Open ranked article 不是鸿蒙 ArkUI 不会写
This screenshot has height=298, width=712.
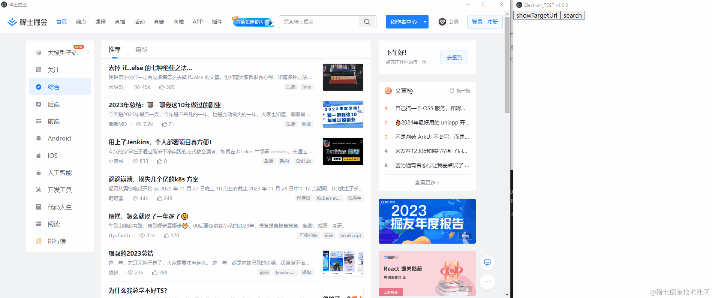tap(432, 137)
